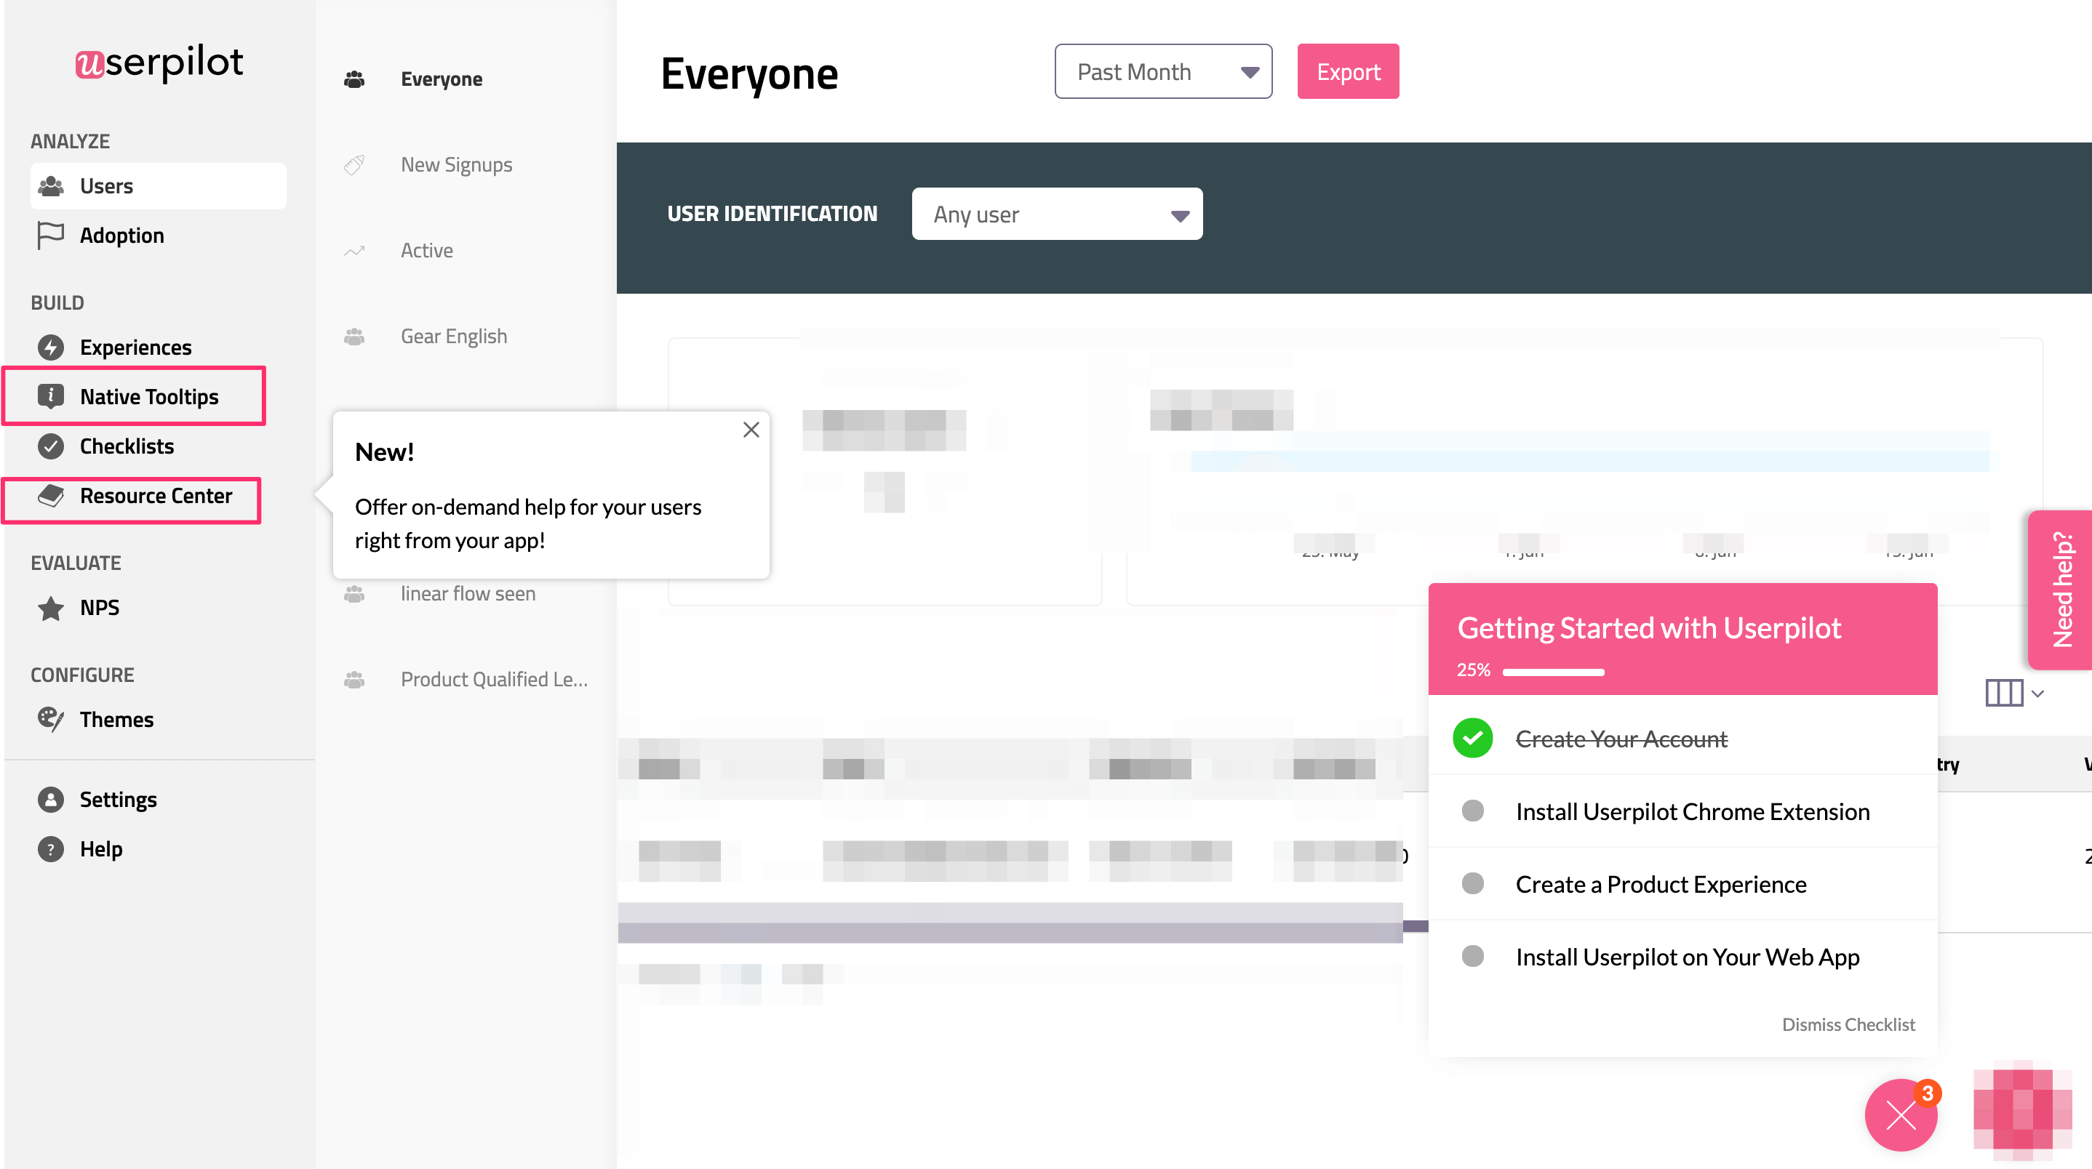2092x1169 pixels.
Task: Select the New Signups segment
Action: (456, 165)
